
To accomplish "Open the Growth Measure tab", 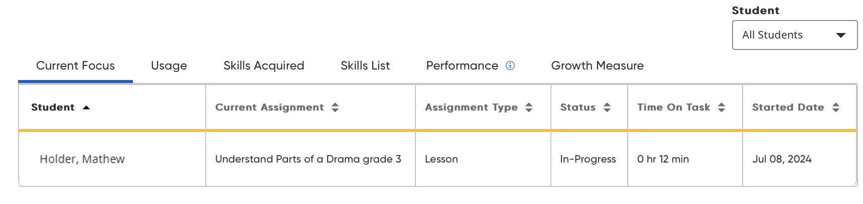I will tap(597, 65).
